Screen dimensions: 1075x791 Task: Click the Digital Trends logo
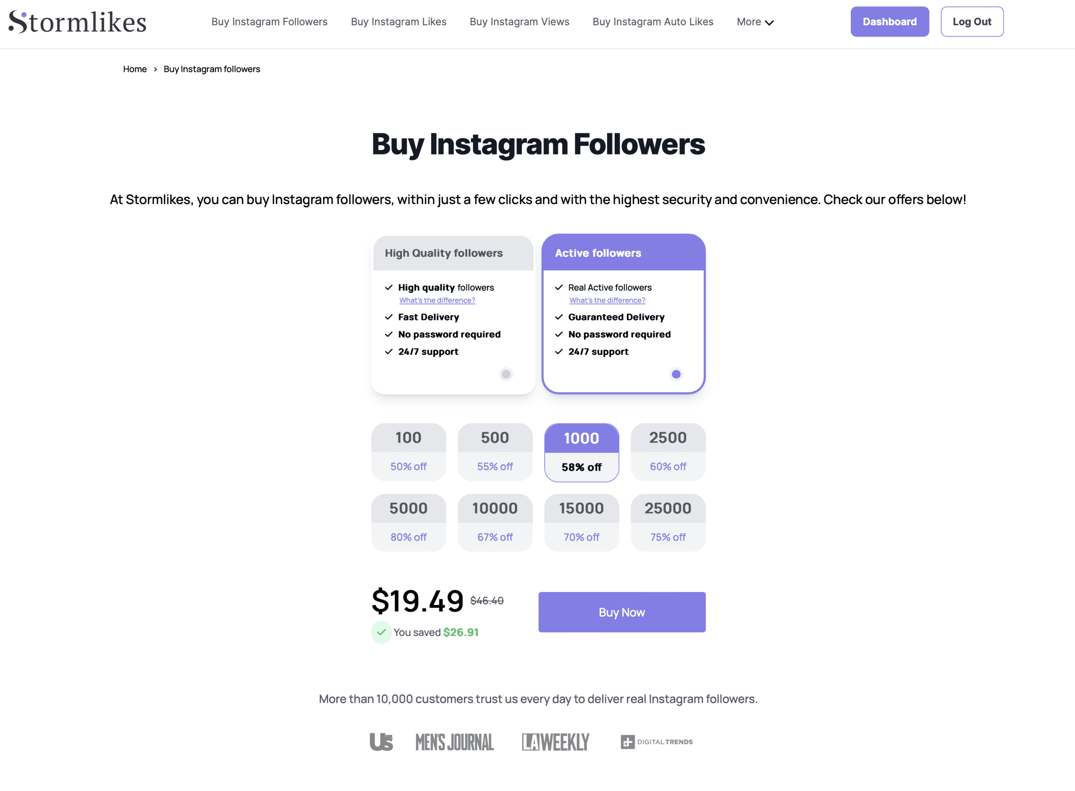(x=656, y=742)
